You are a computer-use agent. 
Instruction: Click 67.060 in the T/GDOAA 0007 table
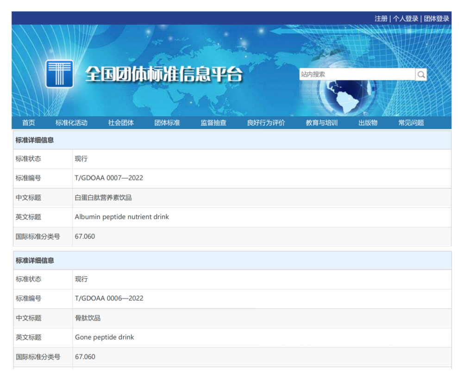tap(85, 236)
